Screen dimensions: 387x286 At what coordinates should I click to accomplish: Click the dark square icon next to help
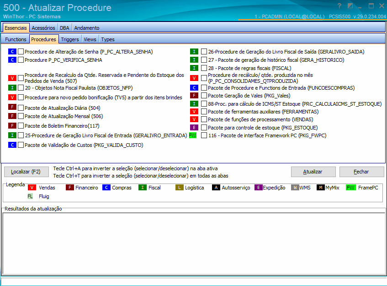[350, 5]
